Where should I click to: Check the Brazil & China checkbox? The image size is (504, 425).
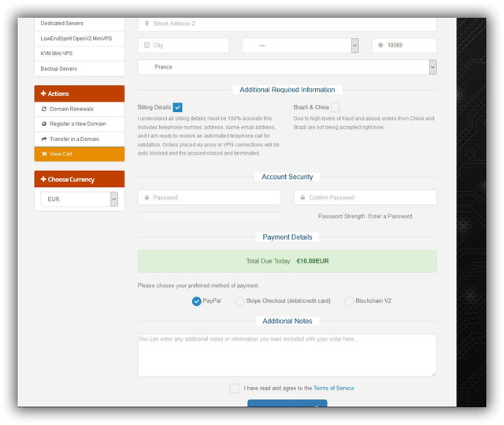coord(335,107)
